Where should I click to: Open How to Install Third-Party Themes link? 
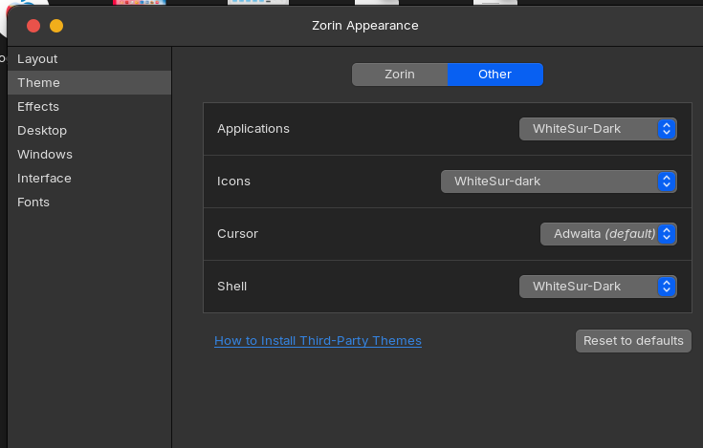click(x=318, y=341)
